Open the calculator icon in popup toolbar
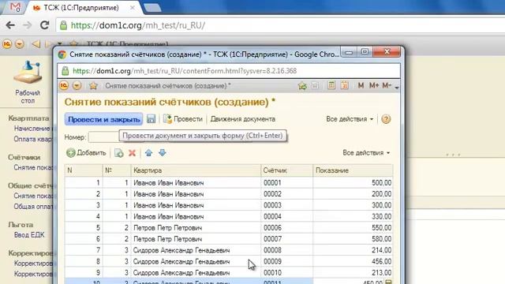The image size is (505, 284). point(331,85)
